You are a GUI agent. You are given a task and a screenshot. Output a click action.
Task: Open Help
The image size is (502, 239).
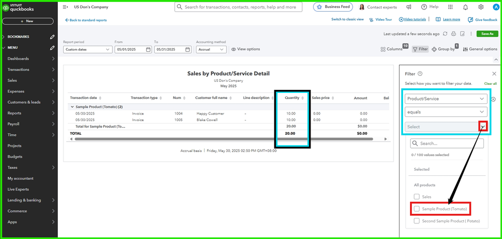430,7
